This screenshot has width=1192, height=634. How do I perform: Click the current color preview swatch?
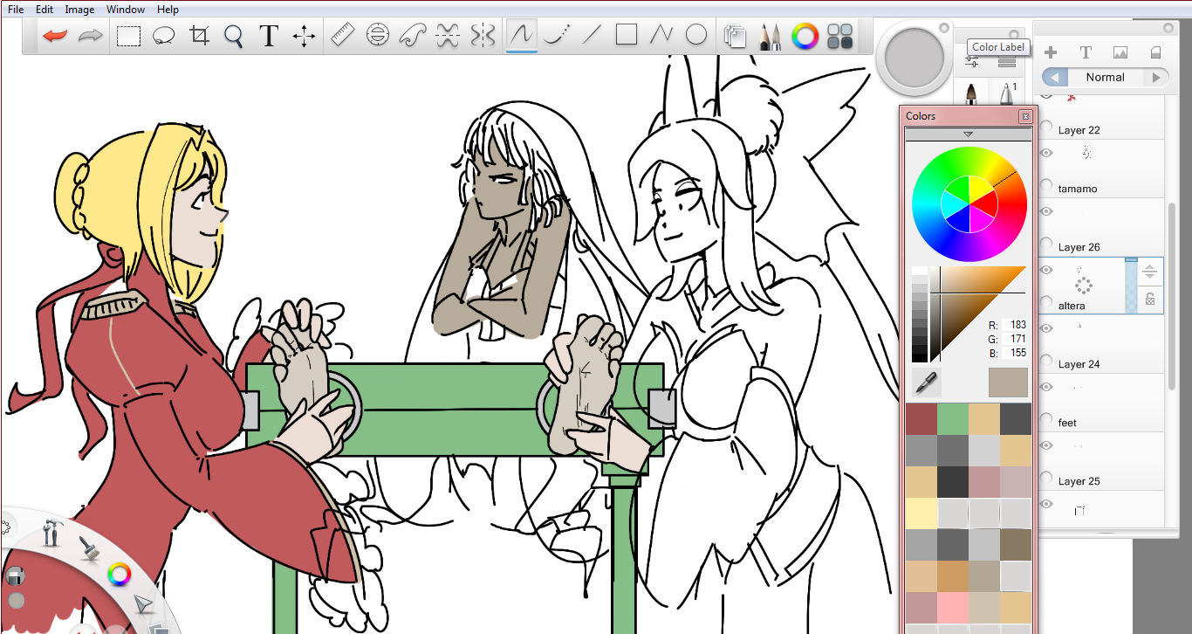[1008, 382]
